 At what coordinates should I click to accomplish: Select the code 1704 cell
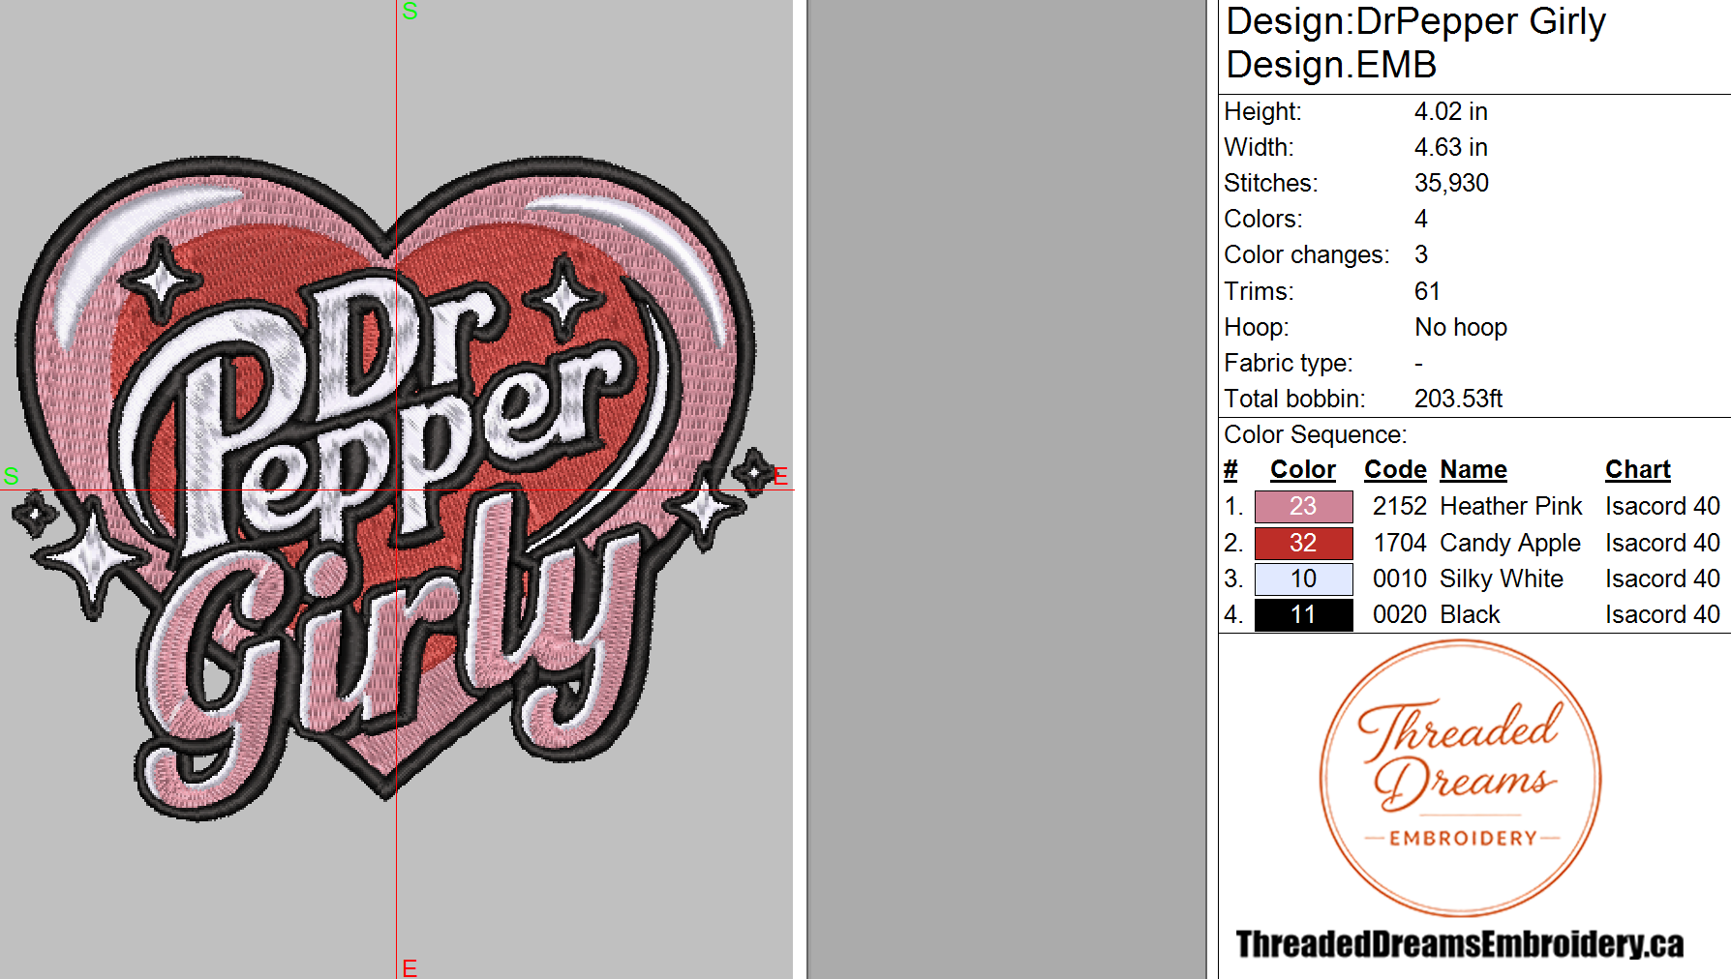tap(1400, 543)
